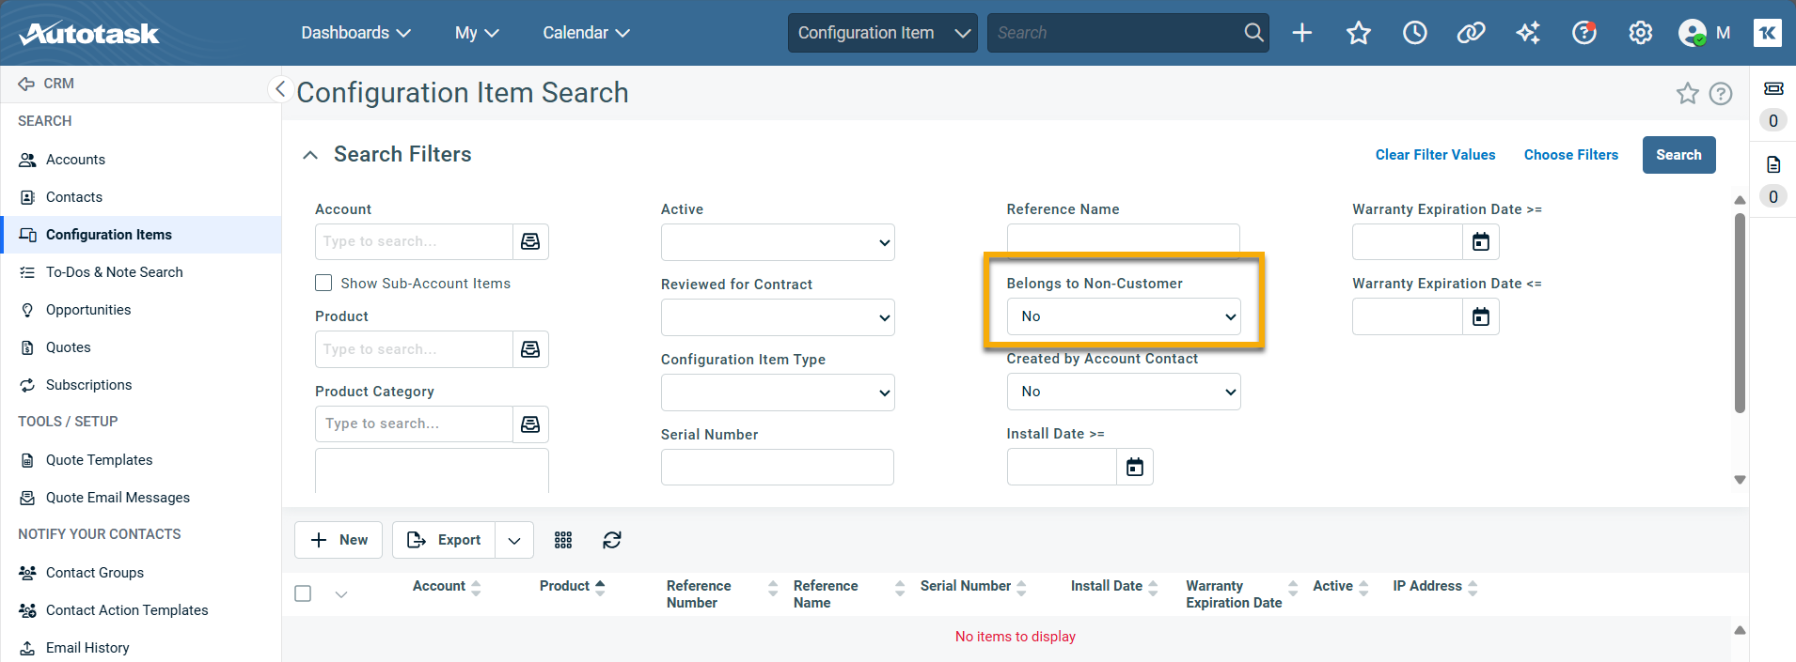Click the column chooser grid icon
The width and height of the screenshot is (1796, 662).
[563, 540]
